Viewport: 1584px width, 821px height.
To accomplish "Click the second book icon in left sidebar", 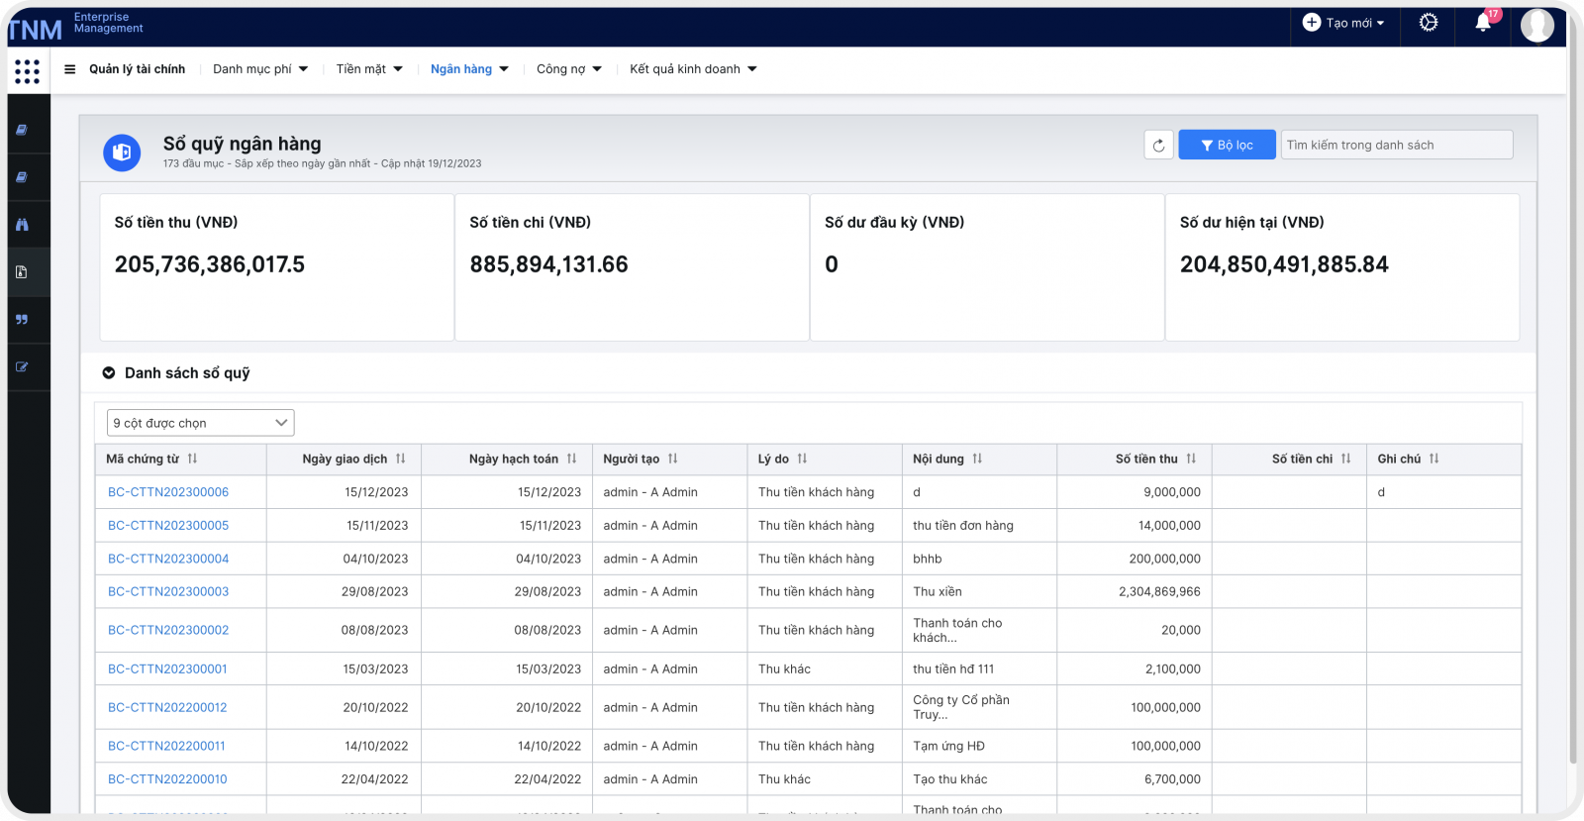I will [x=22, y=177].
